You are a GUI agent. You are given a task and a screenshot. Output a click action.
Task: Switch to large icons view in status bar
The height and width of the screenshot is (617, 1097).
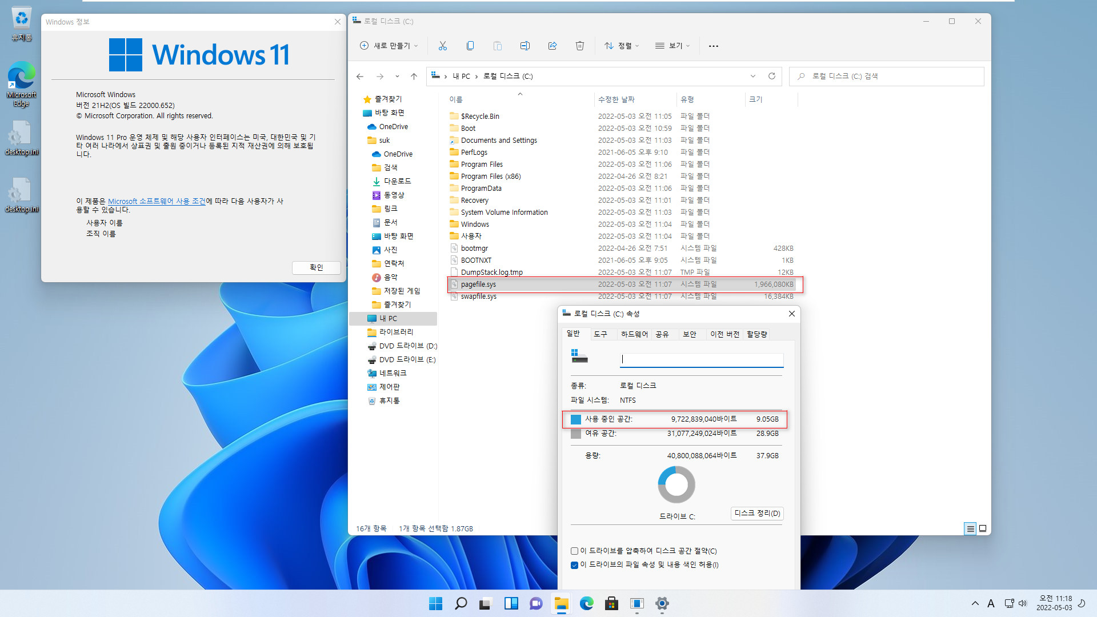click(x=983, y=528)
